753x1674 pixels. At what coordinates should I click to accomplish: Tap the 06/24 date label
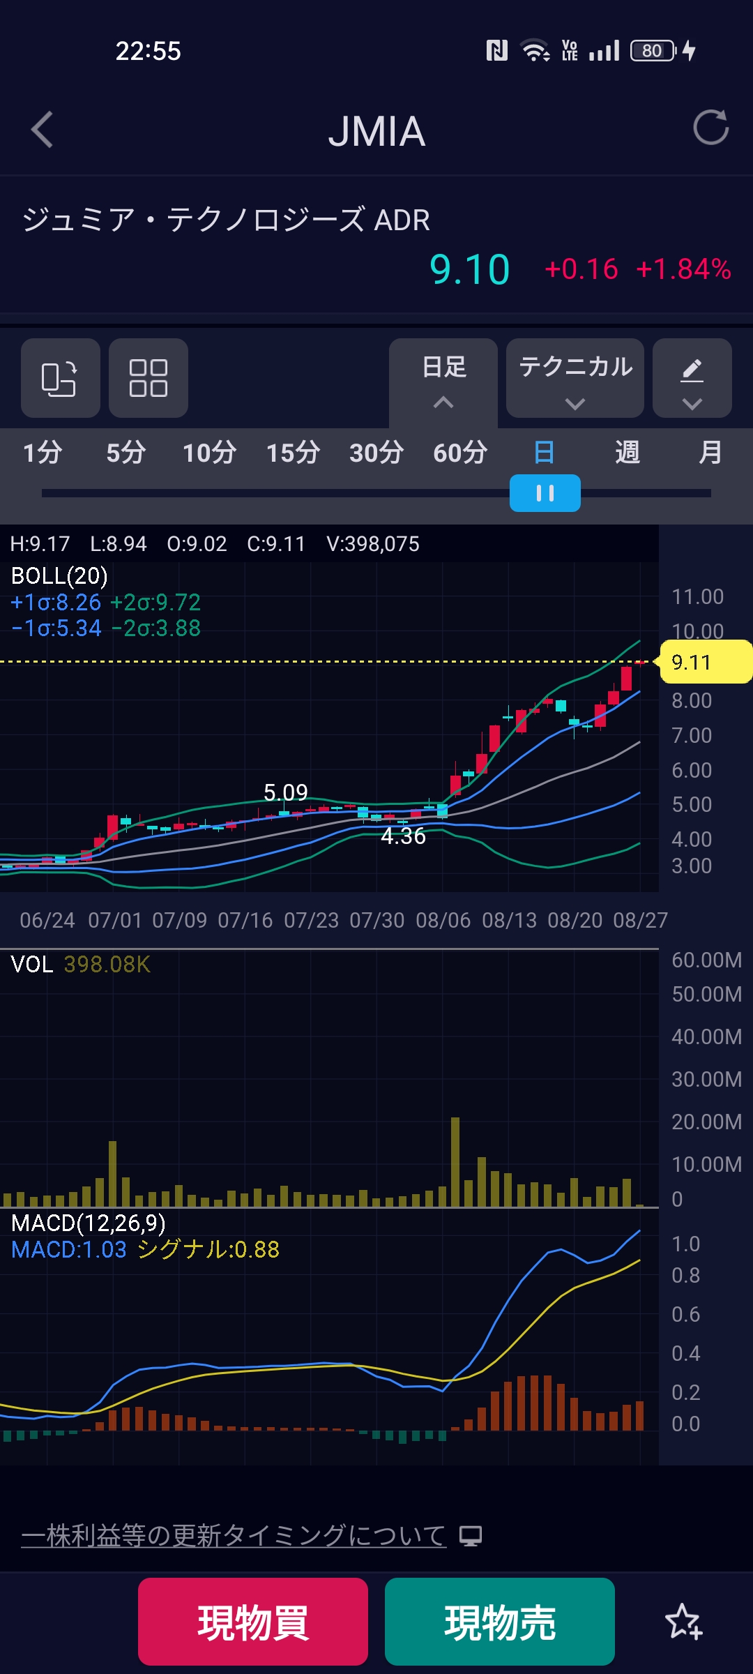tap(47, 920)
